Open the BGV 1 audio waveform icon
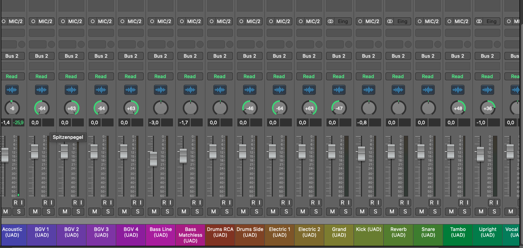 coord(42,90)
